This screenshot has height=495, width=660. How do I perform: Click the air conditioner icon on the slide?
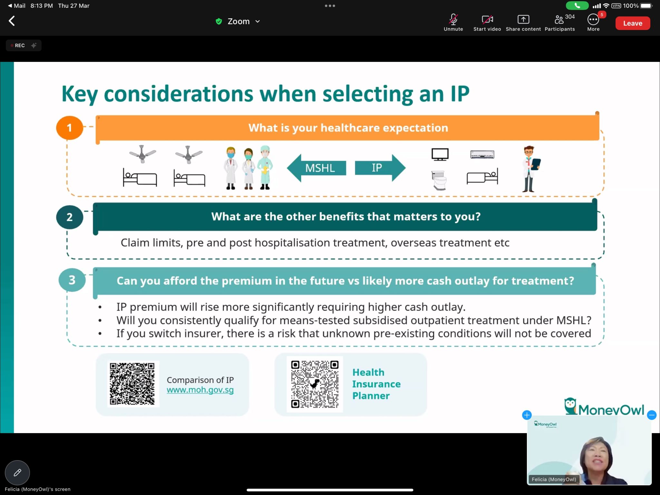tap(482, 154)
